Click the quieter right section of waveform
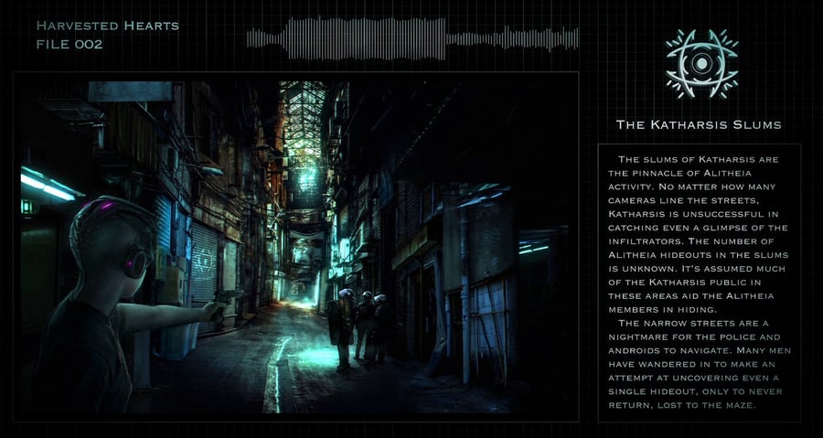Viewport: 823px width, 438px height. [x=512, y=38]
